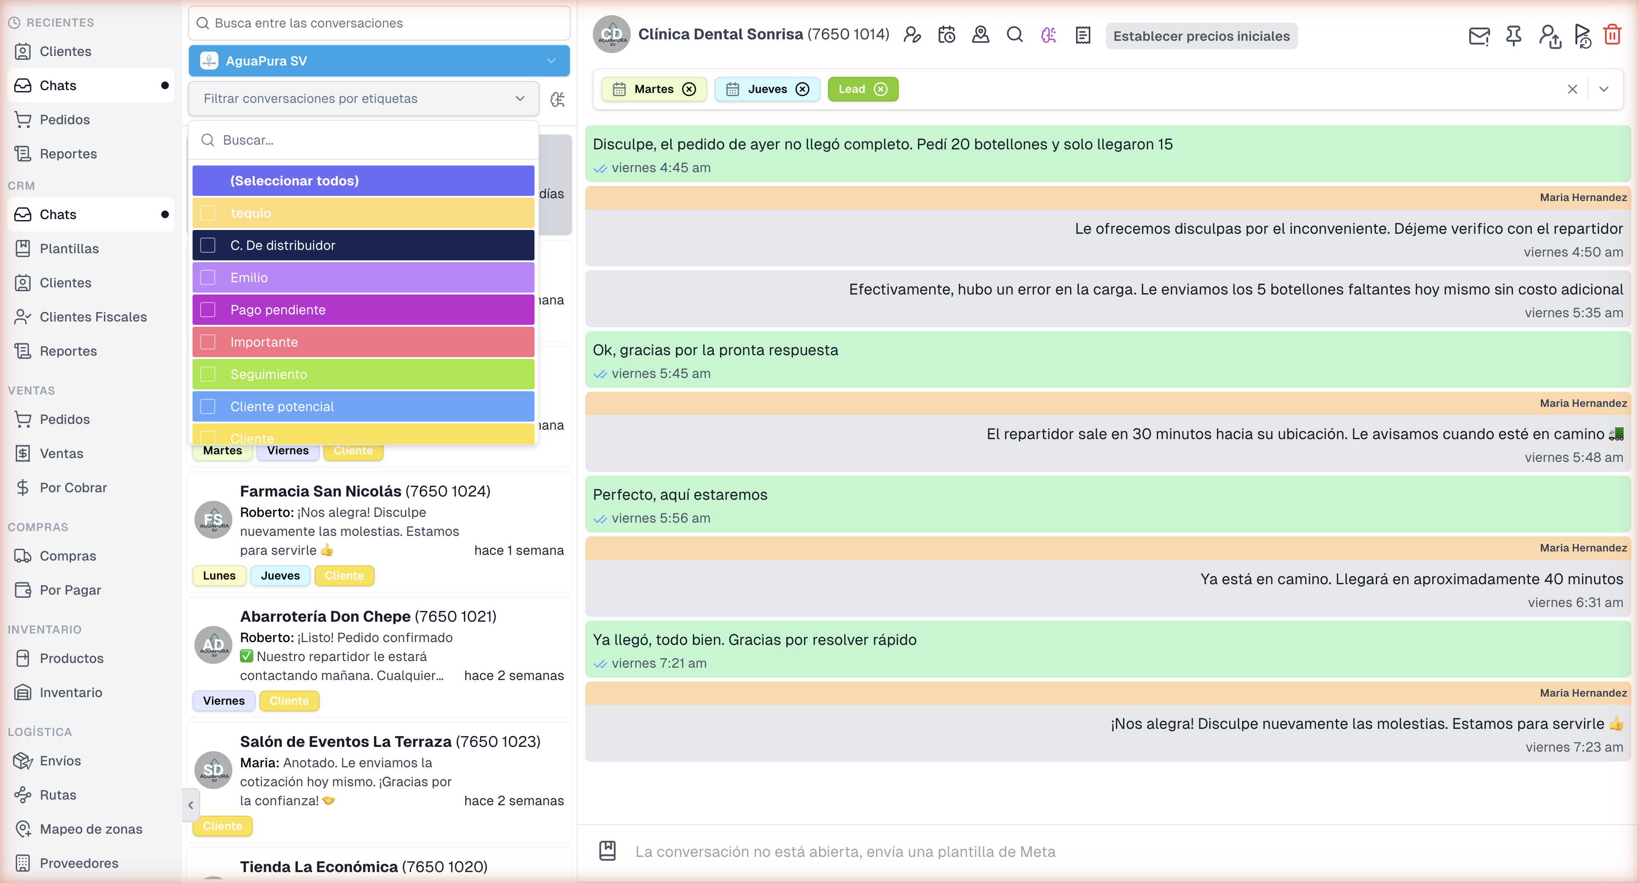This screenshot has height=883, width=1639.
Task: Open the schedule calendar icon in chat header
Action: point(947,35)
